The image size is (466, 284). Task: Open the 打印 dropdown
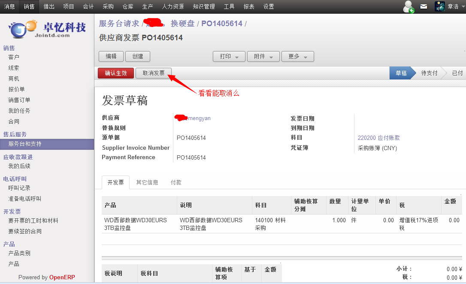[229, 57]
